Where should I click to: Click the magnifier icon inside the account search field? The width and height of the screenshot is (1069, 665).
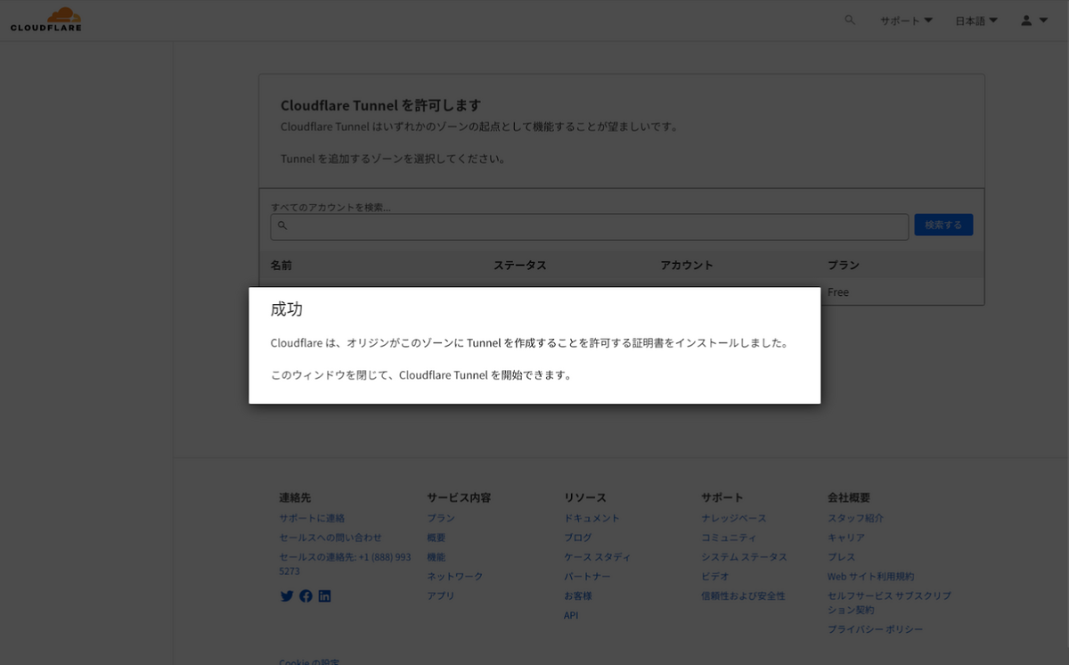click(x=282, y=226)
